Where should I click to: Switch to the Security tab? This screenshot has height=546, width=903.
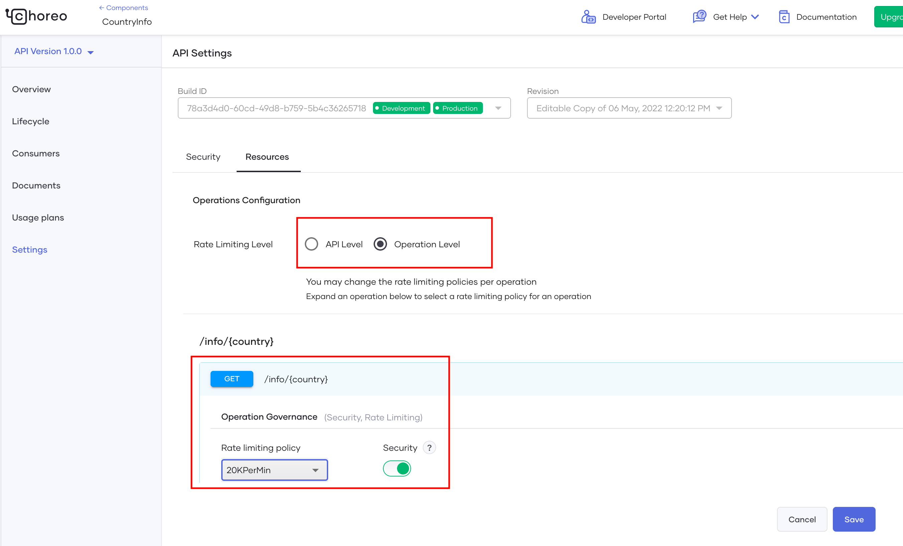click(203, 157)
